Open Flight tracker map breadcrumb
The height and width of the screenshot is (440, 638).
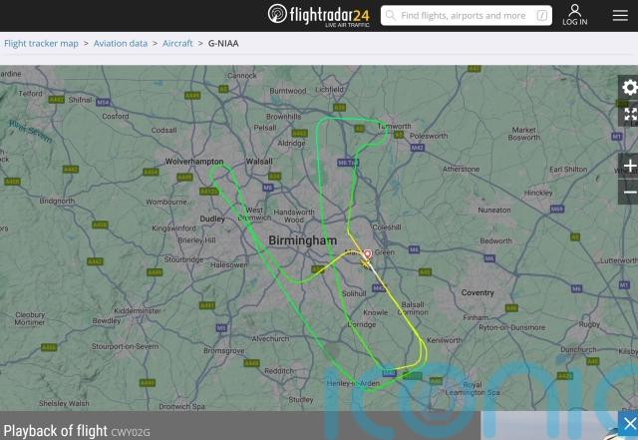click(x=41, y=43)
